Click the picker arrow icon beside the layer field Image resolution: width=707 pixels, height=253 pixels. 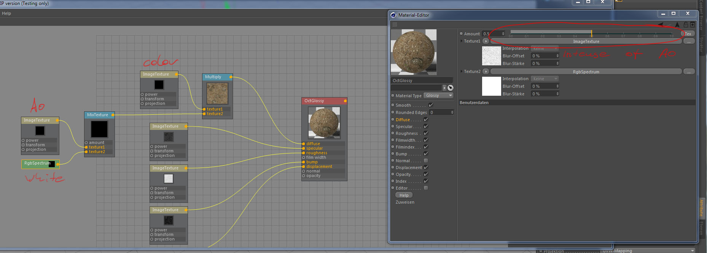tap(451, 88)
